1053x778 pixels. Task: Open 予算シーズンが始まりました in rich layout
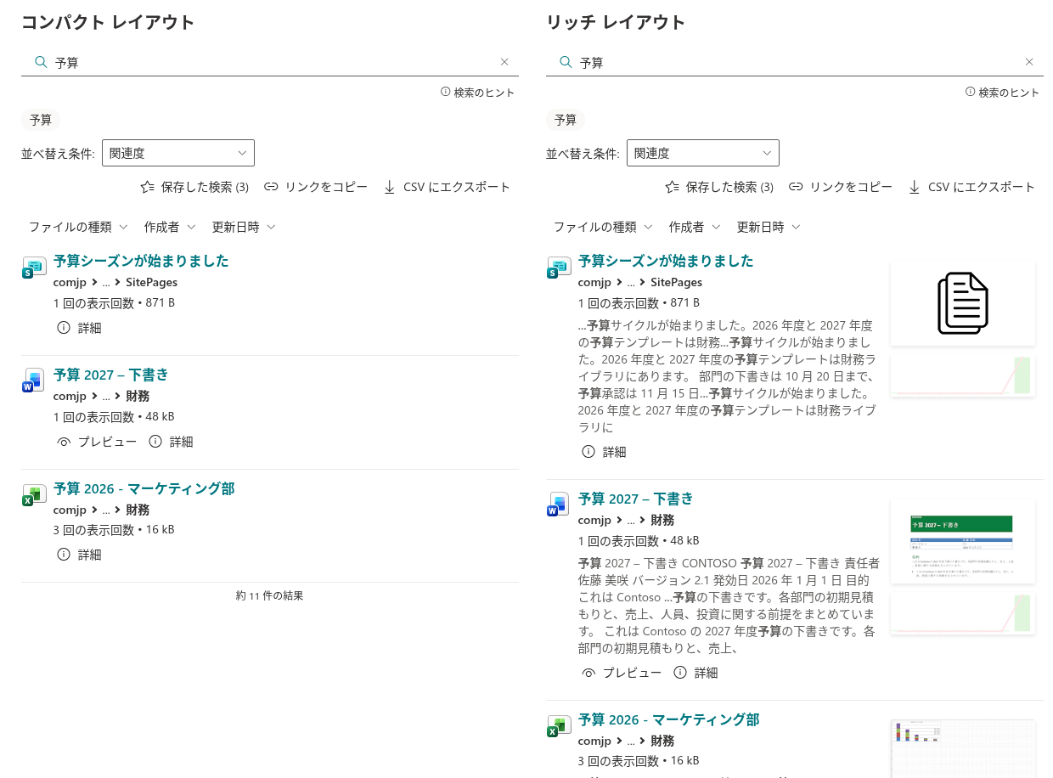click(x=666, y=261)
